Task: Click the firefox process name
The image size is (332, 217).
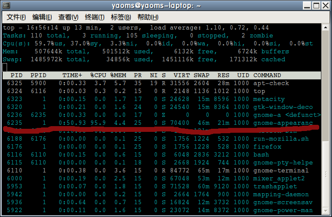Action: (267, 146)
